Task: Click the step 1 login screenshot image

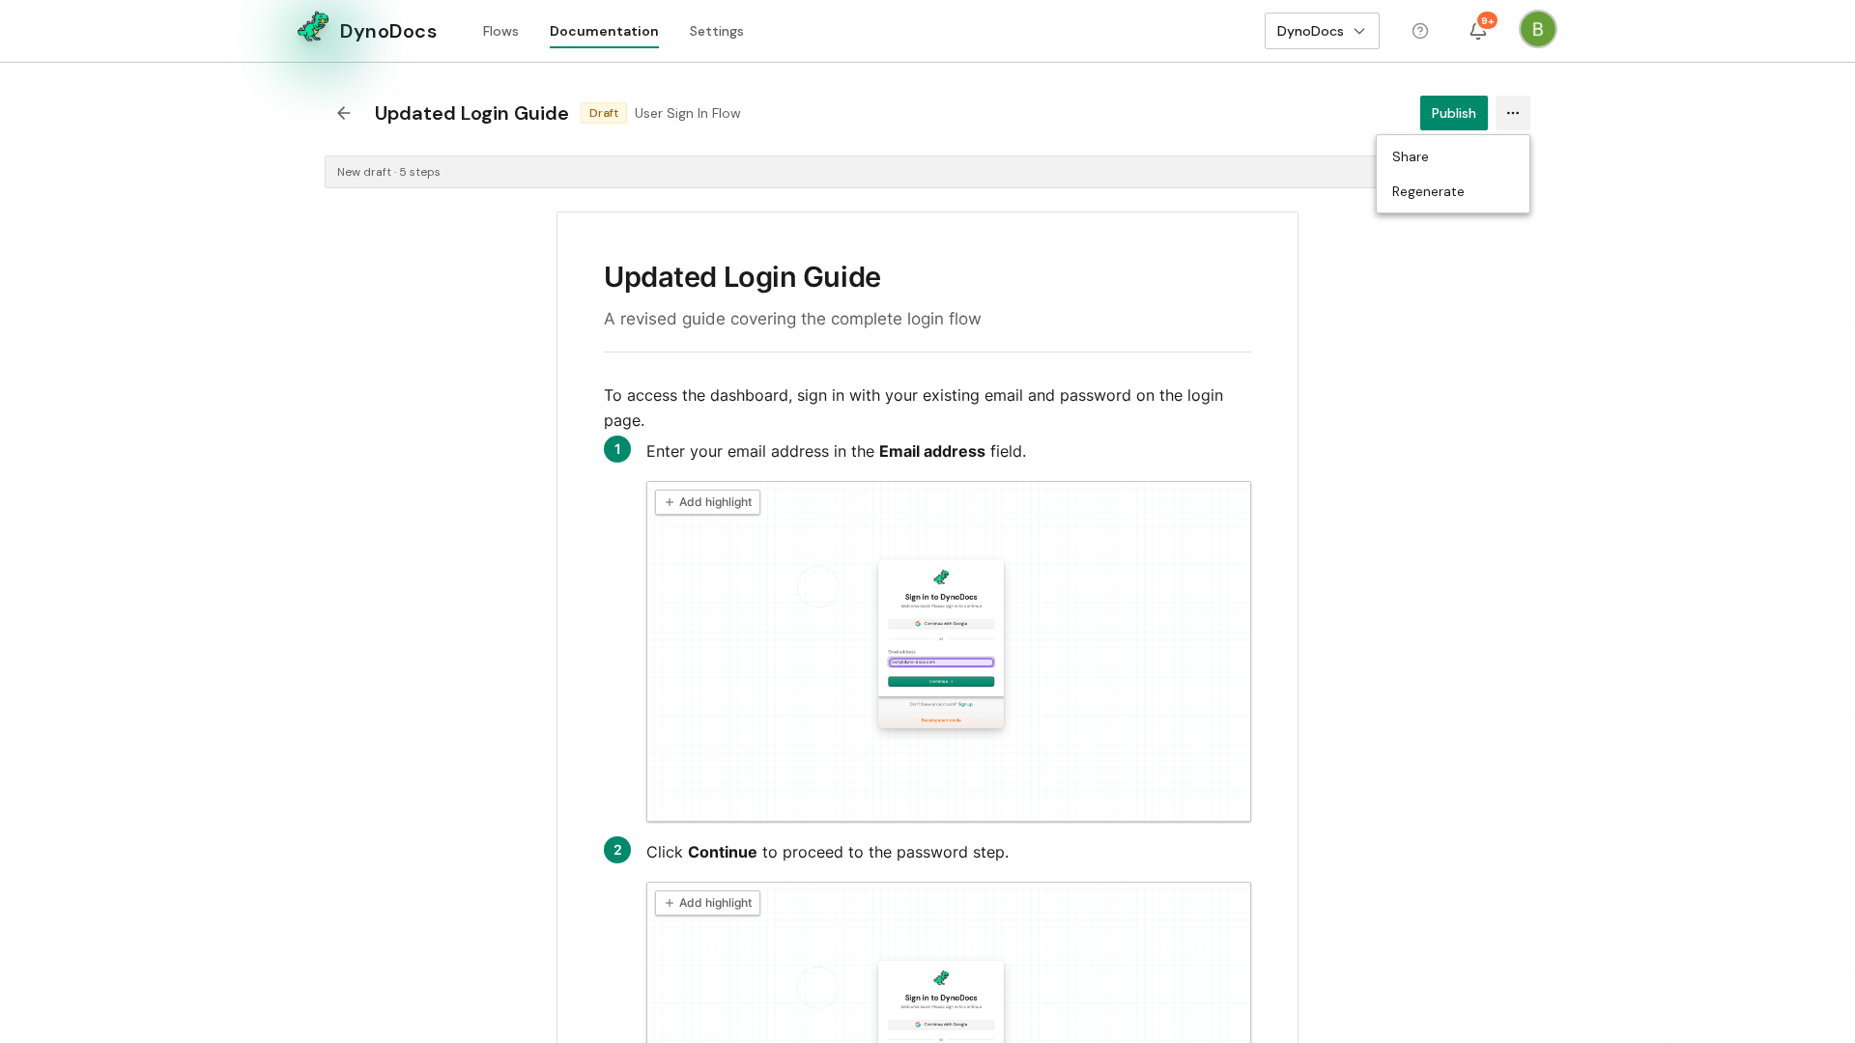Action: click(x=949, y=652)
